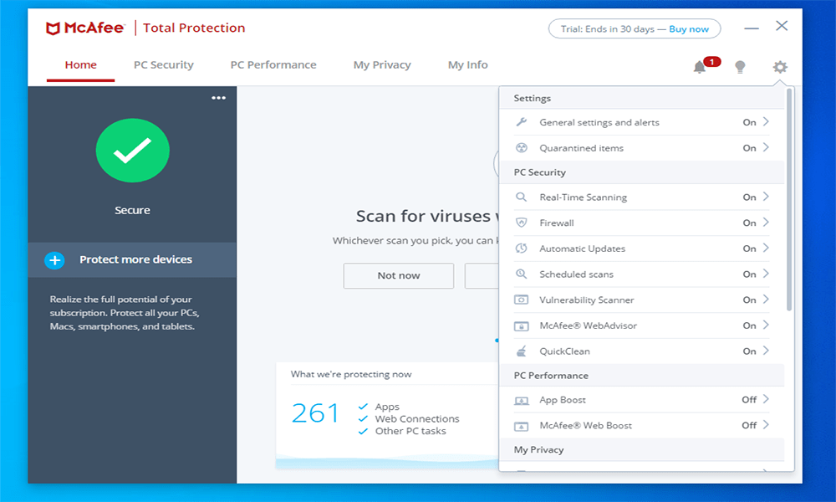Expand Firewall settings chevron
The height and width of the screenshot is (502, 836).
click(x=766, y=223)
